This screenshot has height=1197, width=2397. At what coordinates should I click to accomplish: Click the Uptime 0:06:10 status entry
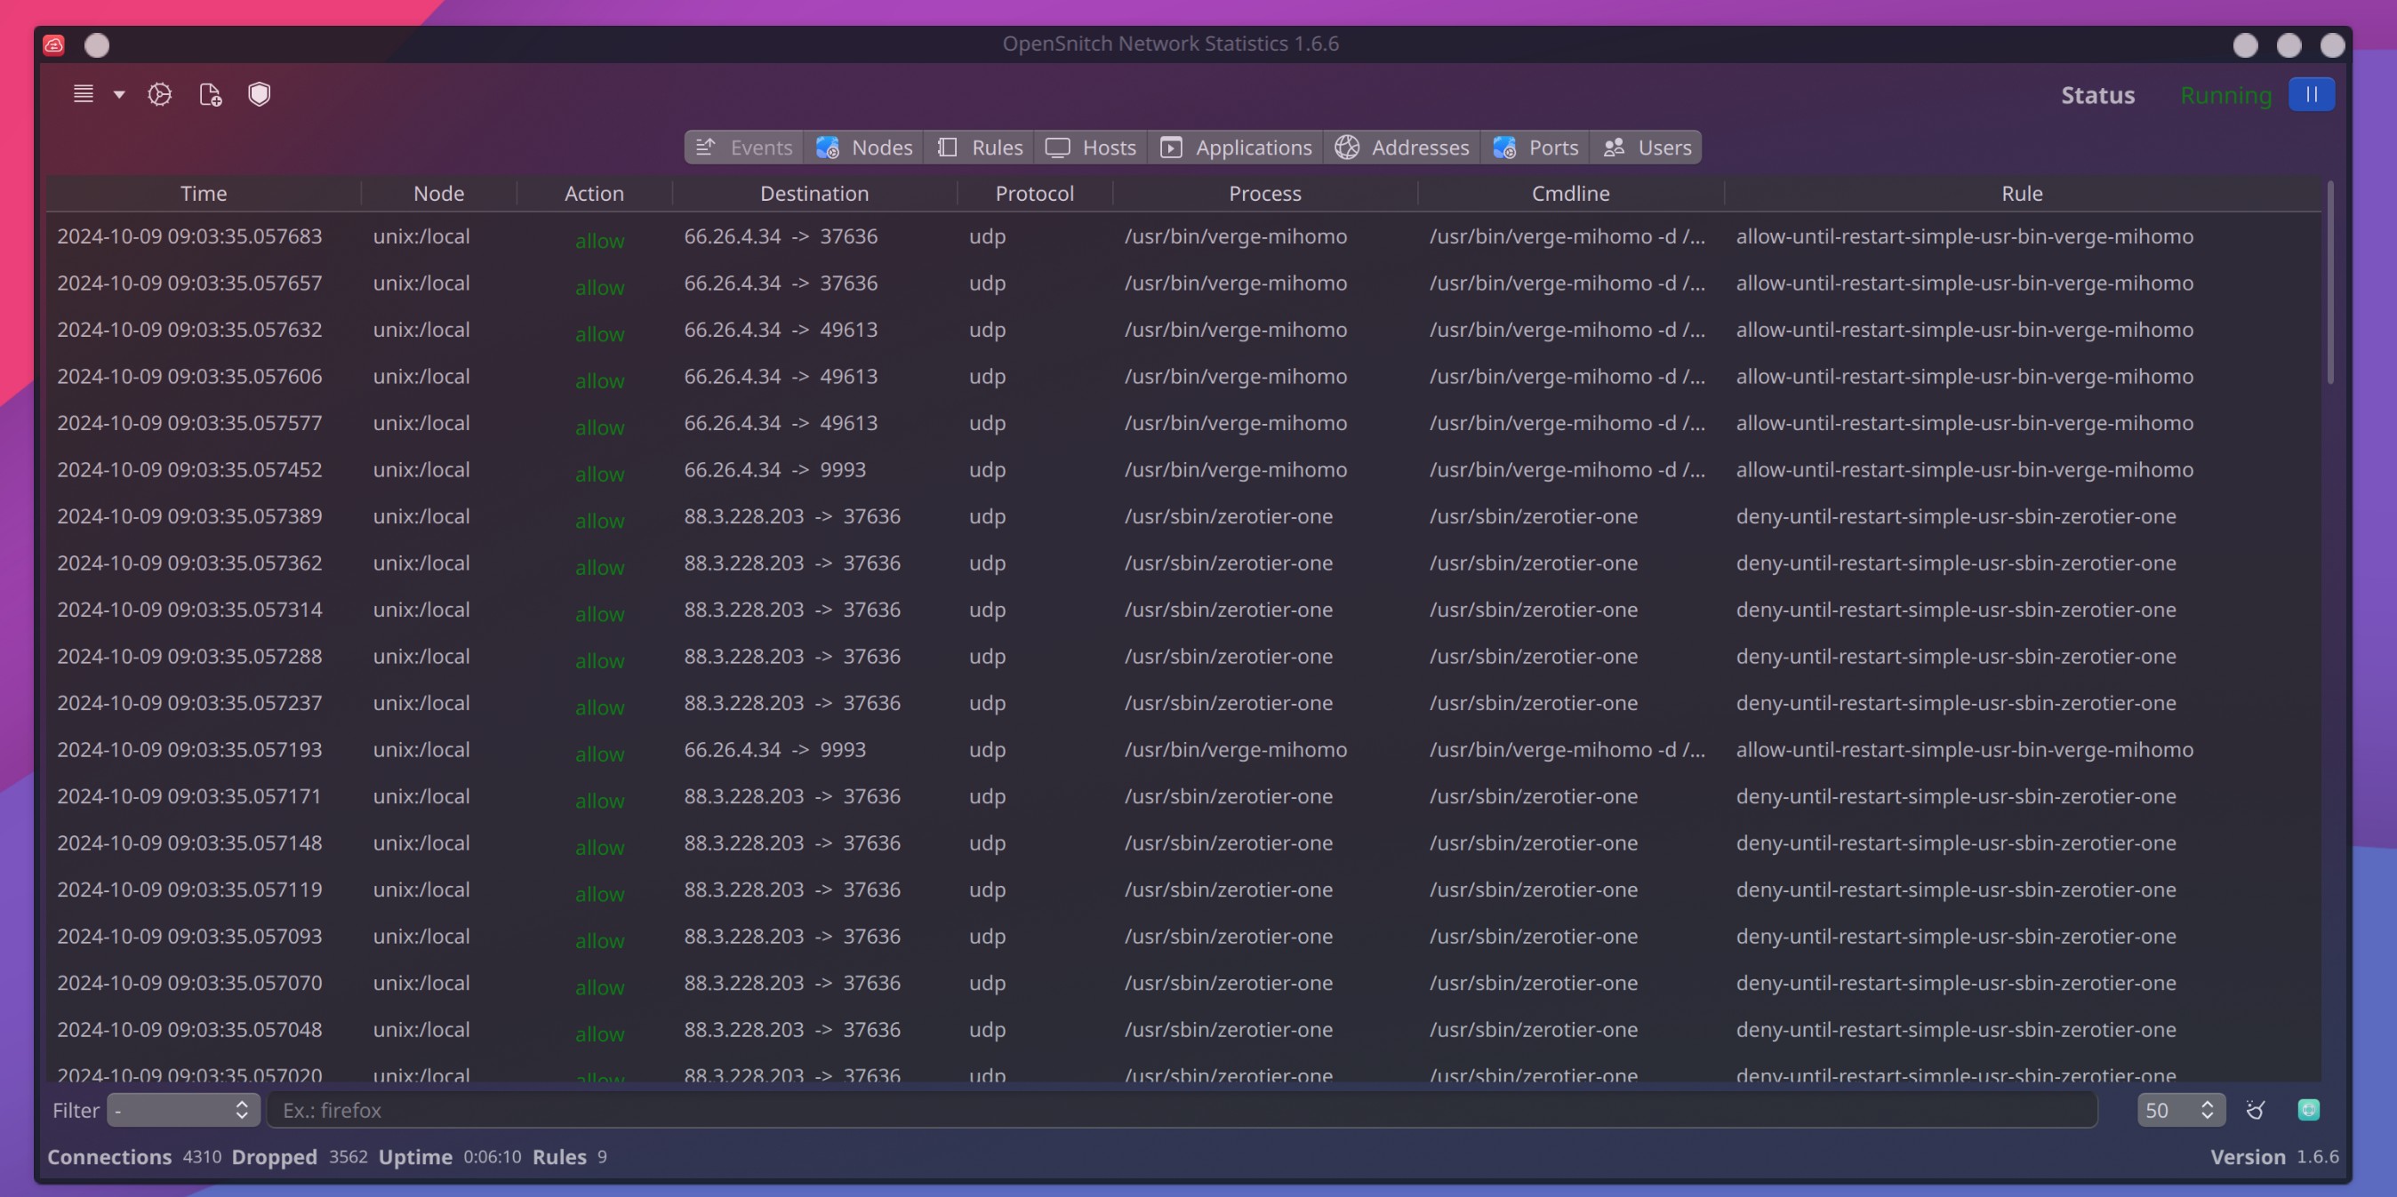click(450, 1156)
